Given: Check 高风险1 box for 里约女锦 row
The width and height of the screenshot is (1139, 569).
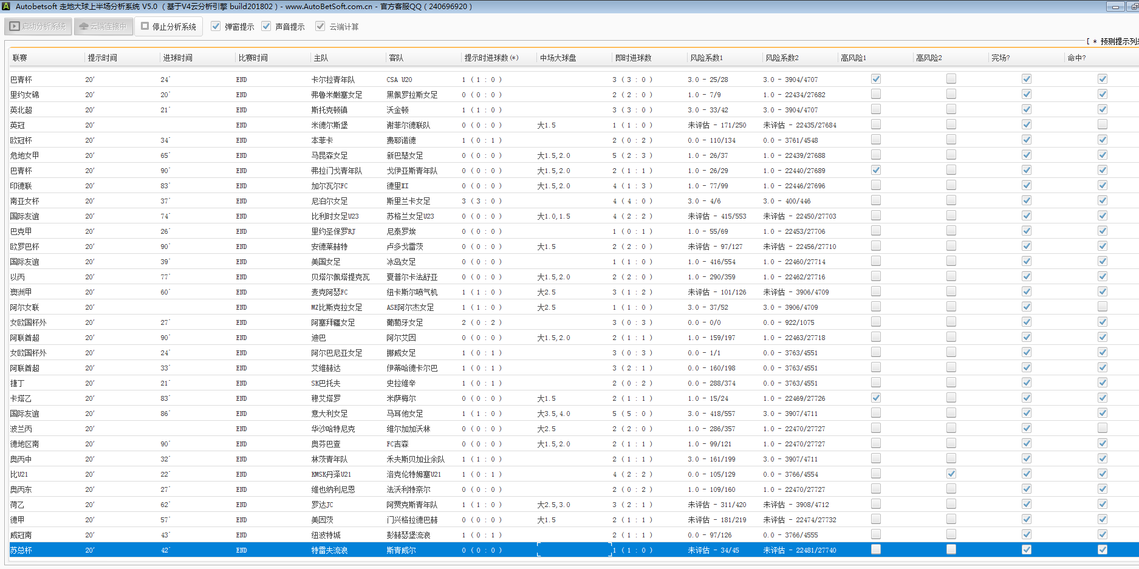Looking at the screenshot, I should 875,94.
